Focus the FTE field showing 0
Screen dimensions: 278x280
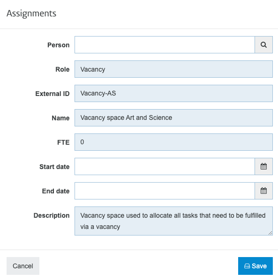pos(173,142)
